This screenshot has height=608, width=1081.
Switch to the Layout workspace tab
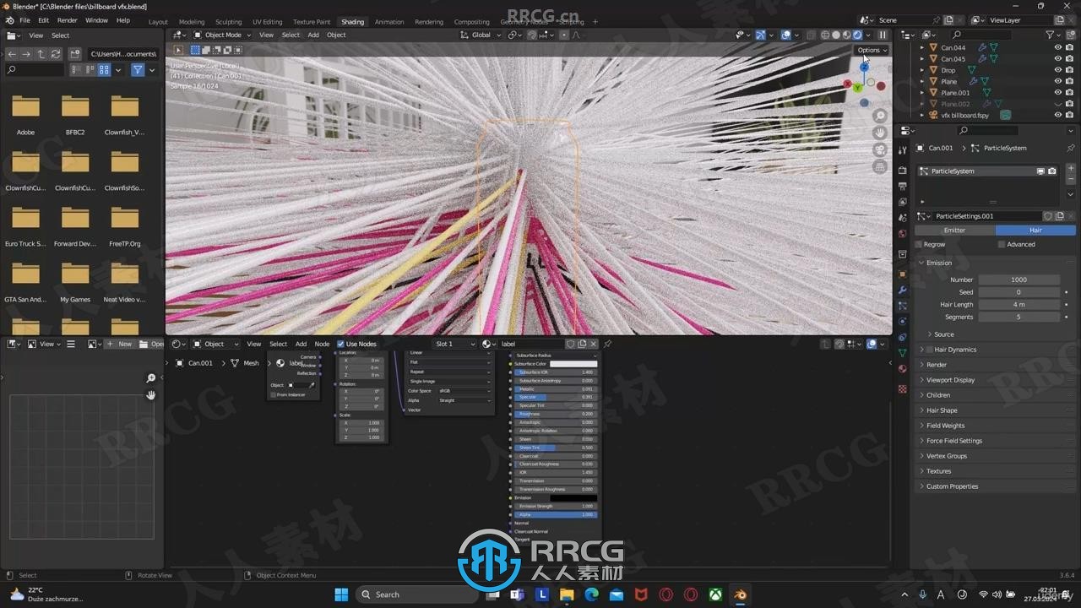tap(158, 22)
